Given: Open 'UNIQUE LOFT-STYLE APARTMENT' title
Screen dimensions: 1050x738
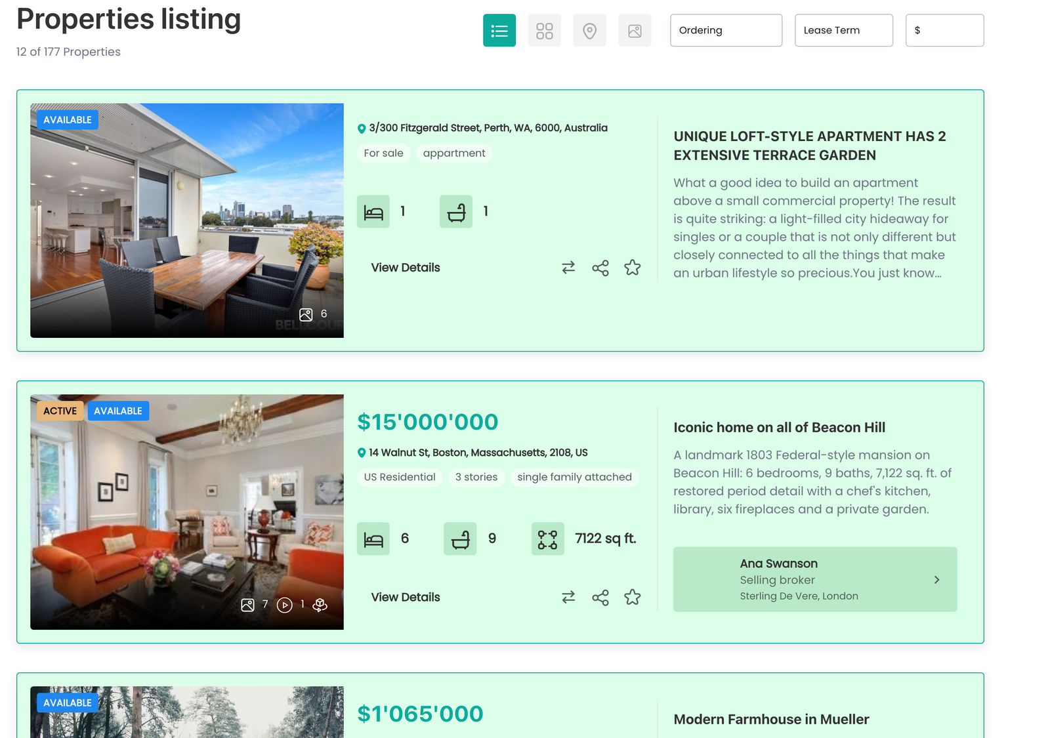Looking at the screenshot, I should [x=810, y=146].
